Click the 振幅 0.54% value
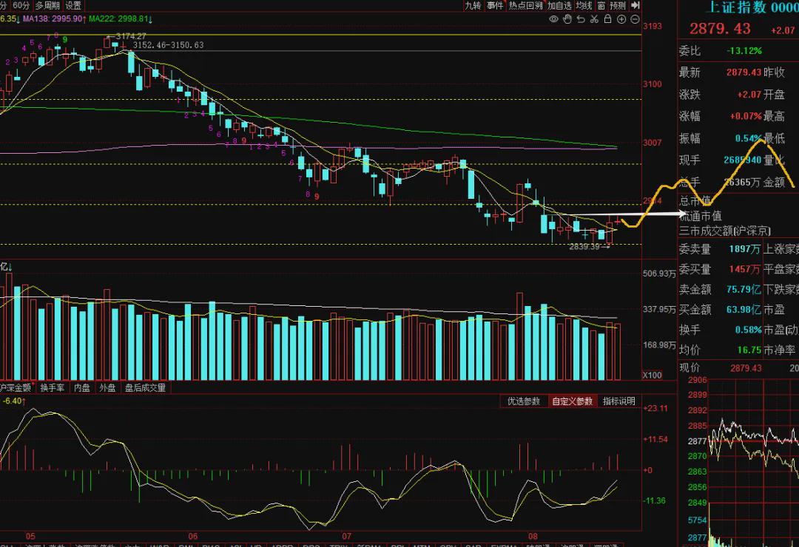Viewport: 799px width, 547px height. (x=749, y=138)
